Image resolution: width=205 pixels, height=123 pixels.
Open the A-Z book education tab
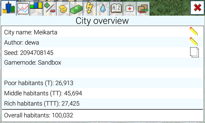click(x=117, y=9)
